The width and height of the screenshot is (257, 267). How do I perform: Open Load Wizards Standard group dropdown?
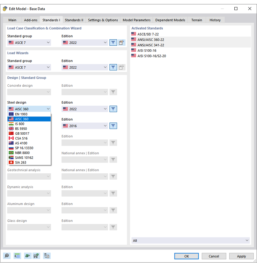[29, 67]
